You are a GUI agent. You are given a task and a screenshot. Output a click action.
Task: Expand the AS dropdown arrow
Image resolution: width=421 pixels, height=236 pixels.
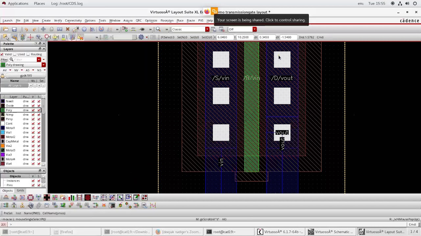pyautogui.click(x=33, y=70)
